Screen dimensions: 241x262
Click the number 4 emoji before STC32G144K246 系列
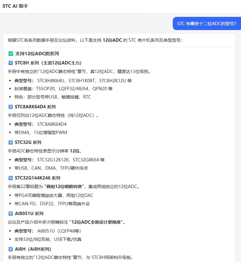(x=10, y=178)
